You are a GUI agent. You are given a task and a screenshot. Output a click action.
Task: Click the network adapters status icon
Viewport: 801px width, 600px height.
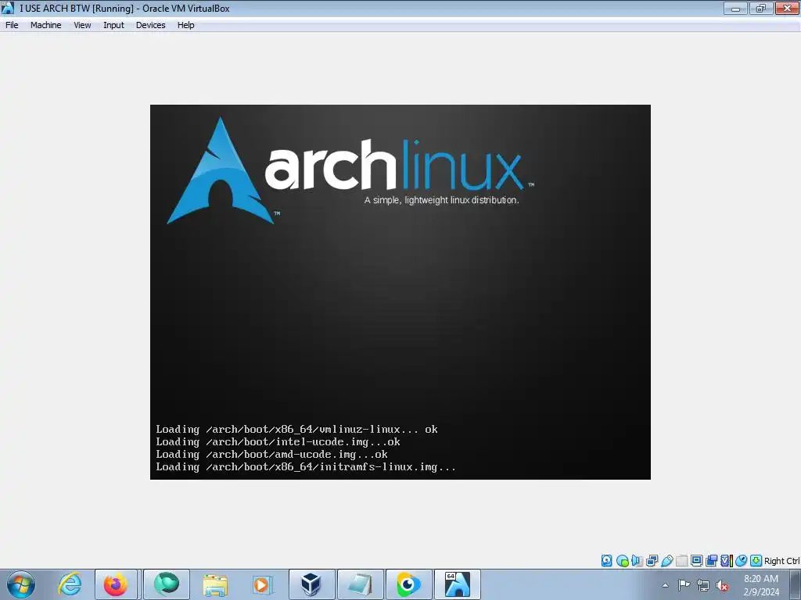point(652,561)
